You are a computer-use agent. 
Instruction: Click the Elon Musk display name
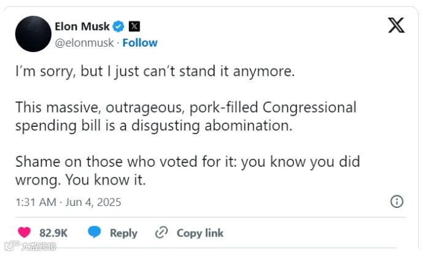tap(82, 26)
